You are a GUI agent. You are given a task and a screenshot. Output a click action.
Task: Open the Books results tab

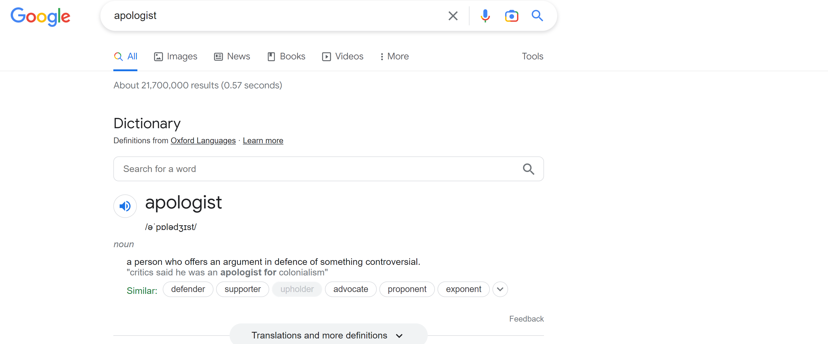coord(286,56)
